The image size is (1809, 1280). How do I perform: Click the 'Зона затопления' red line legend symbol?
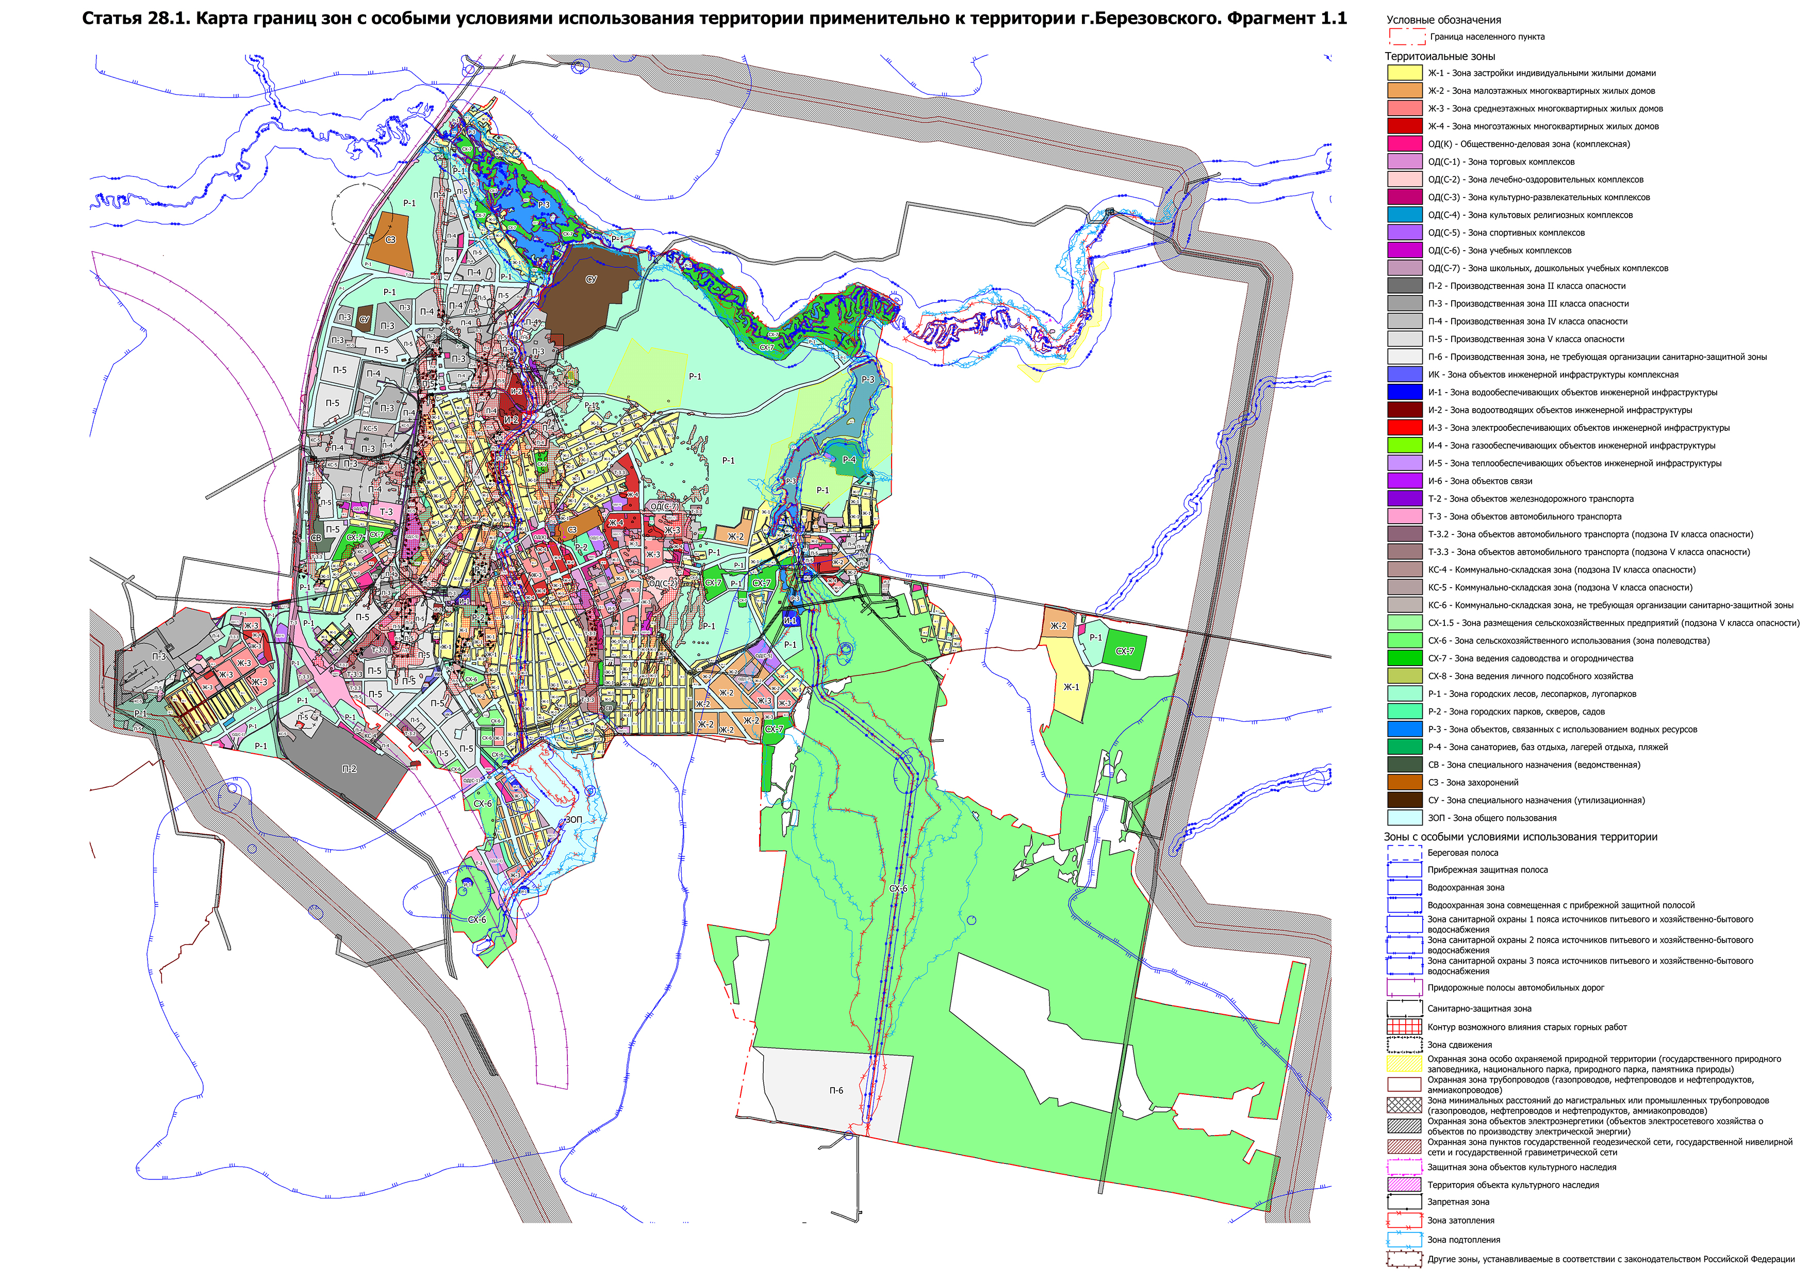(x=1404, y=1220)
